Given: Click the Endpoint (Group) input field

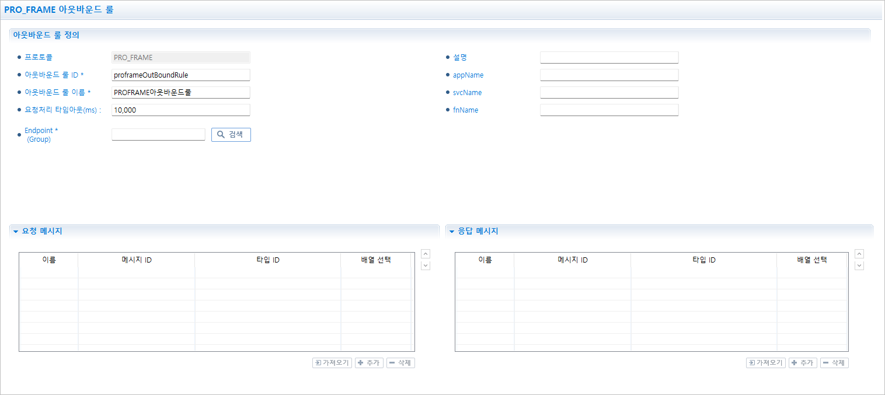Looking at the screenshot, I should 158,134.
